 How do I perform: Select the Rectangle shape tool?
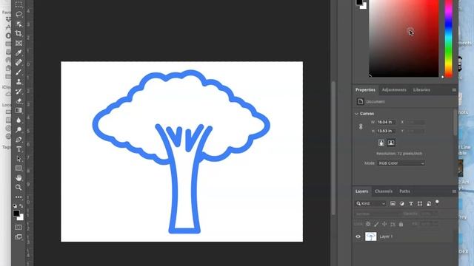(19, 168)
